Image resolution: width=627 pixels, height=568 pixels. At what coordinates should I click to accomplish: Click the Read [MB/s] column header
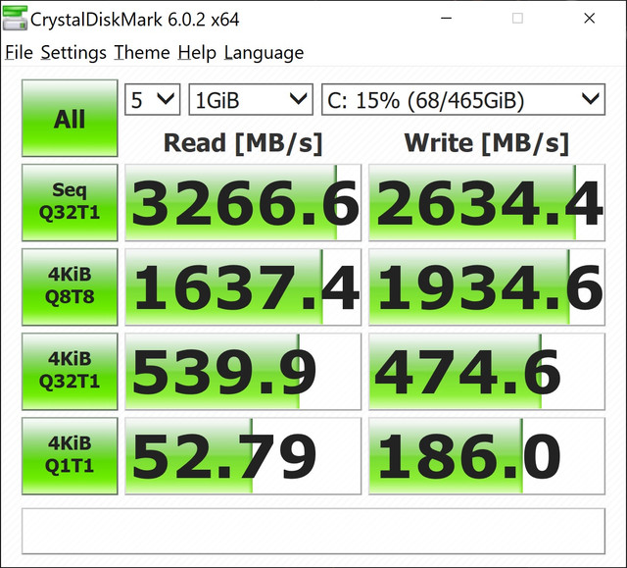coord(243,143)
